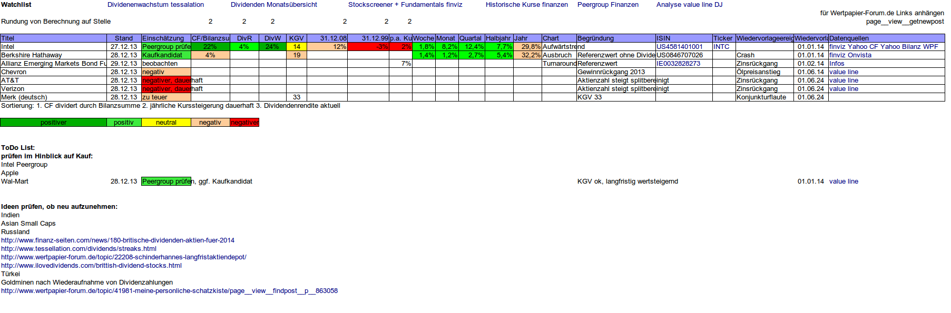951x313 pixels.
Task: Open the tessellation.com dividends streaks URL
Action: pyautogui.click(x=79, y=249)
